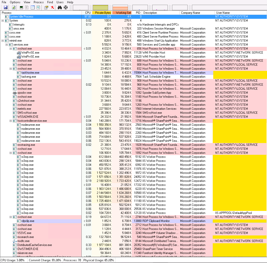
Task: Select the c2wtshost.exe process row
Action: (133, 101)
